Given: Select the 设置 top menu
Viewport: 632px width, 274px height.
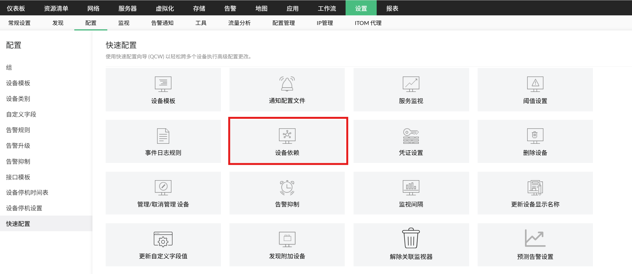Looking at the screenshot, I should point(361,8).
